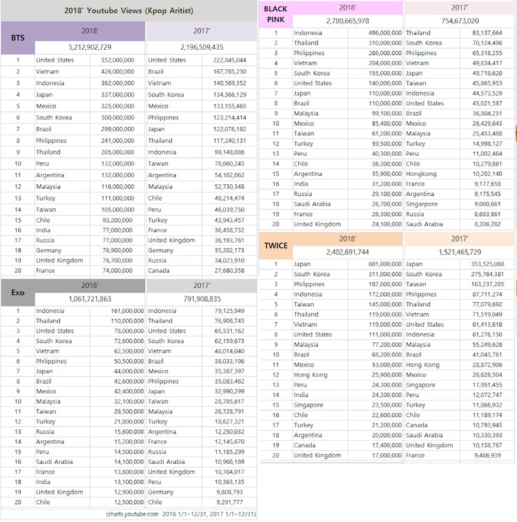Screen dimensions: 517x522
Task: Select the Exo artist label cell
Action: [17, 292]
